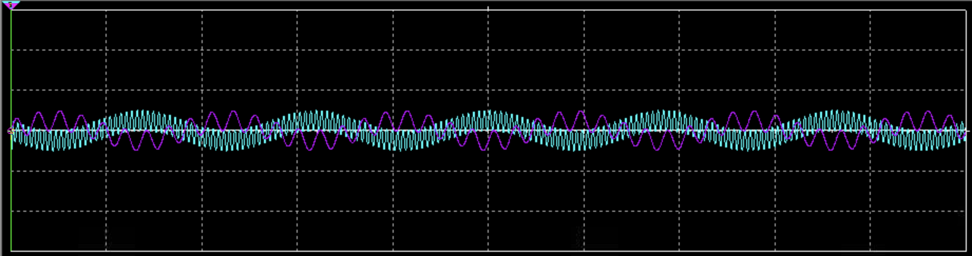Click the empty bottom-left grid cell

pyautogui.click(x=59, y=231)
